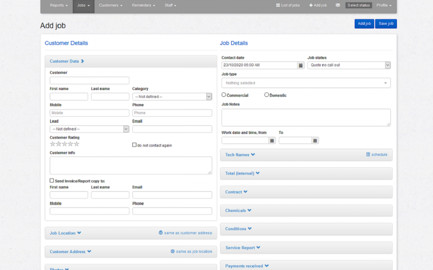Image resolution: width=433 pixels, height=270 pixels.
Task: Click the Save job button
Action: (x=386, y=24)
